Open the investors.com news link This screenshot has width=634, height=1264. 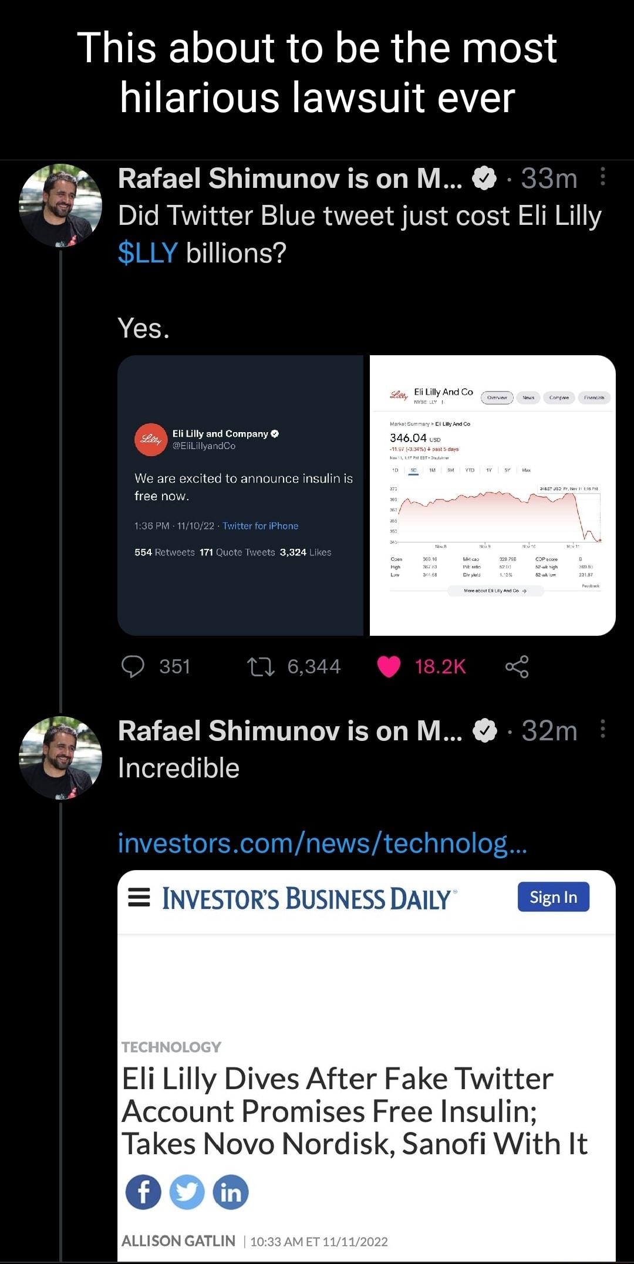322,843
